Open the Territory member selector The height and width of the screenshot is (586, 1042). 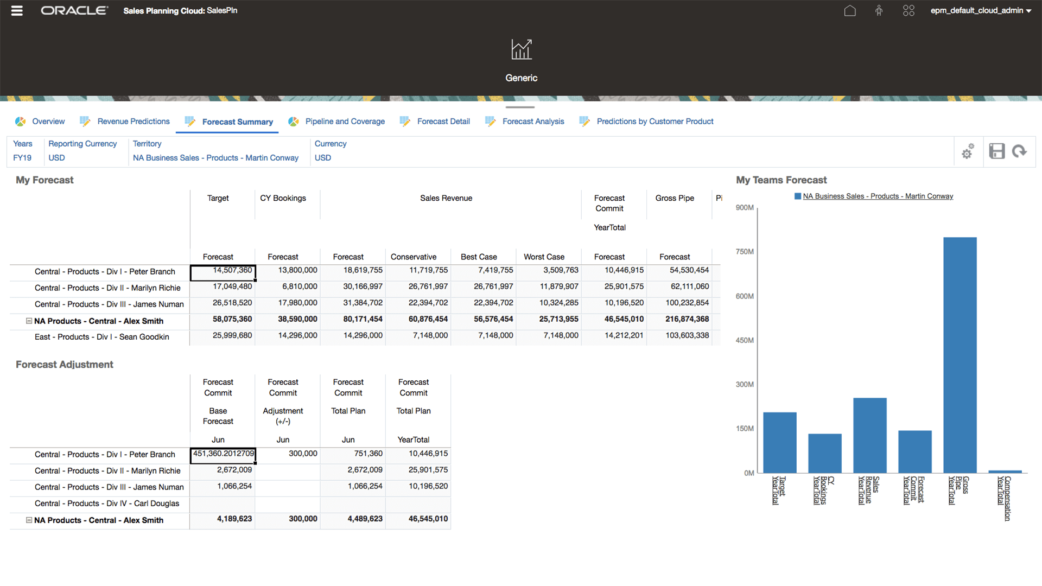[215, 157]
